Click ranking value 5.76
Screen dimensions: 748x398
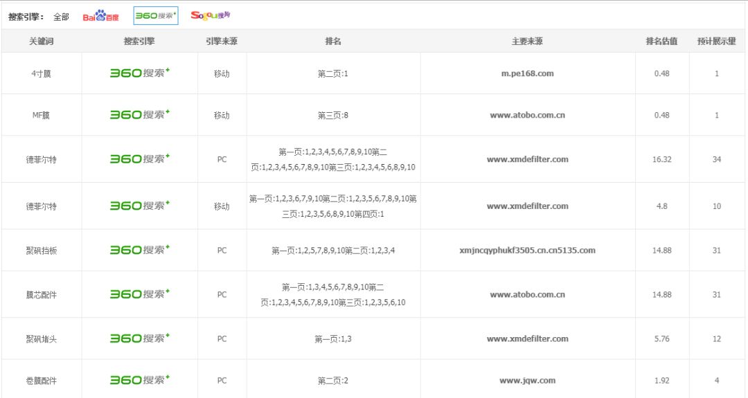[x=661, y=339]
